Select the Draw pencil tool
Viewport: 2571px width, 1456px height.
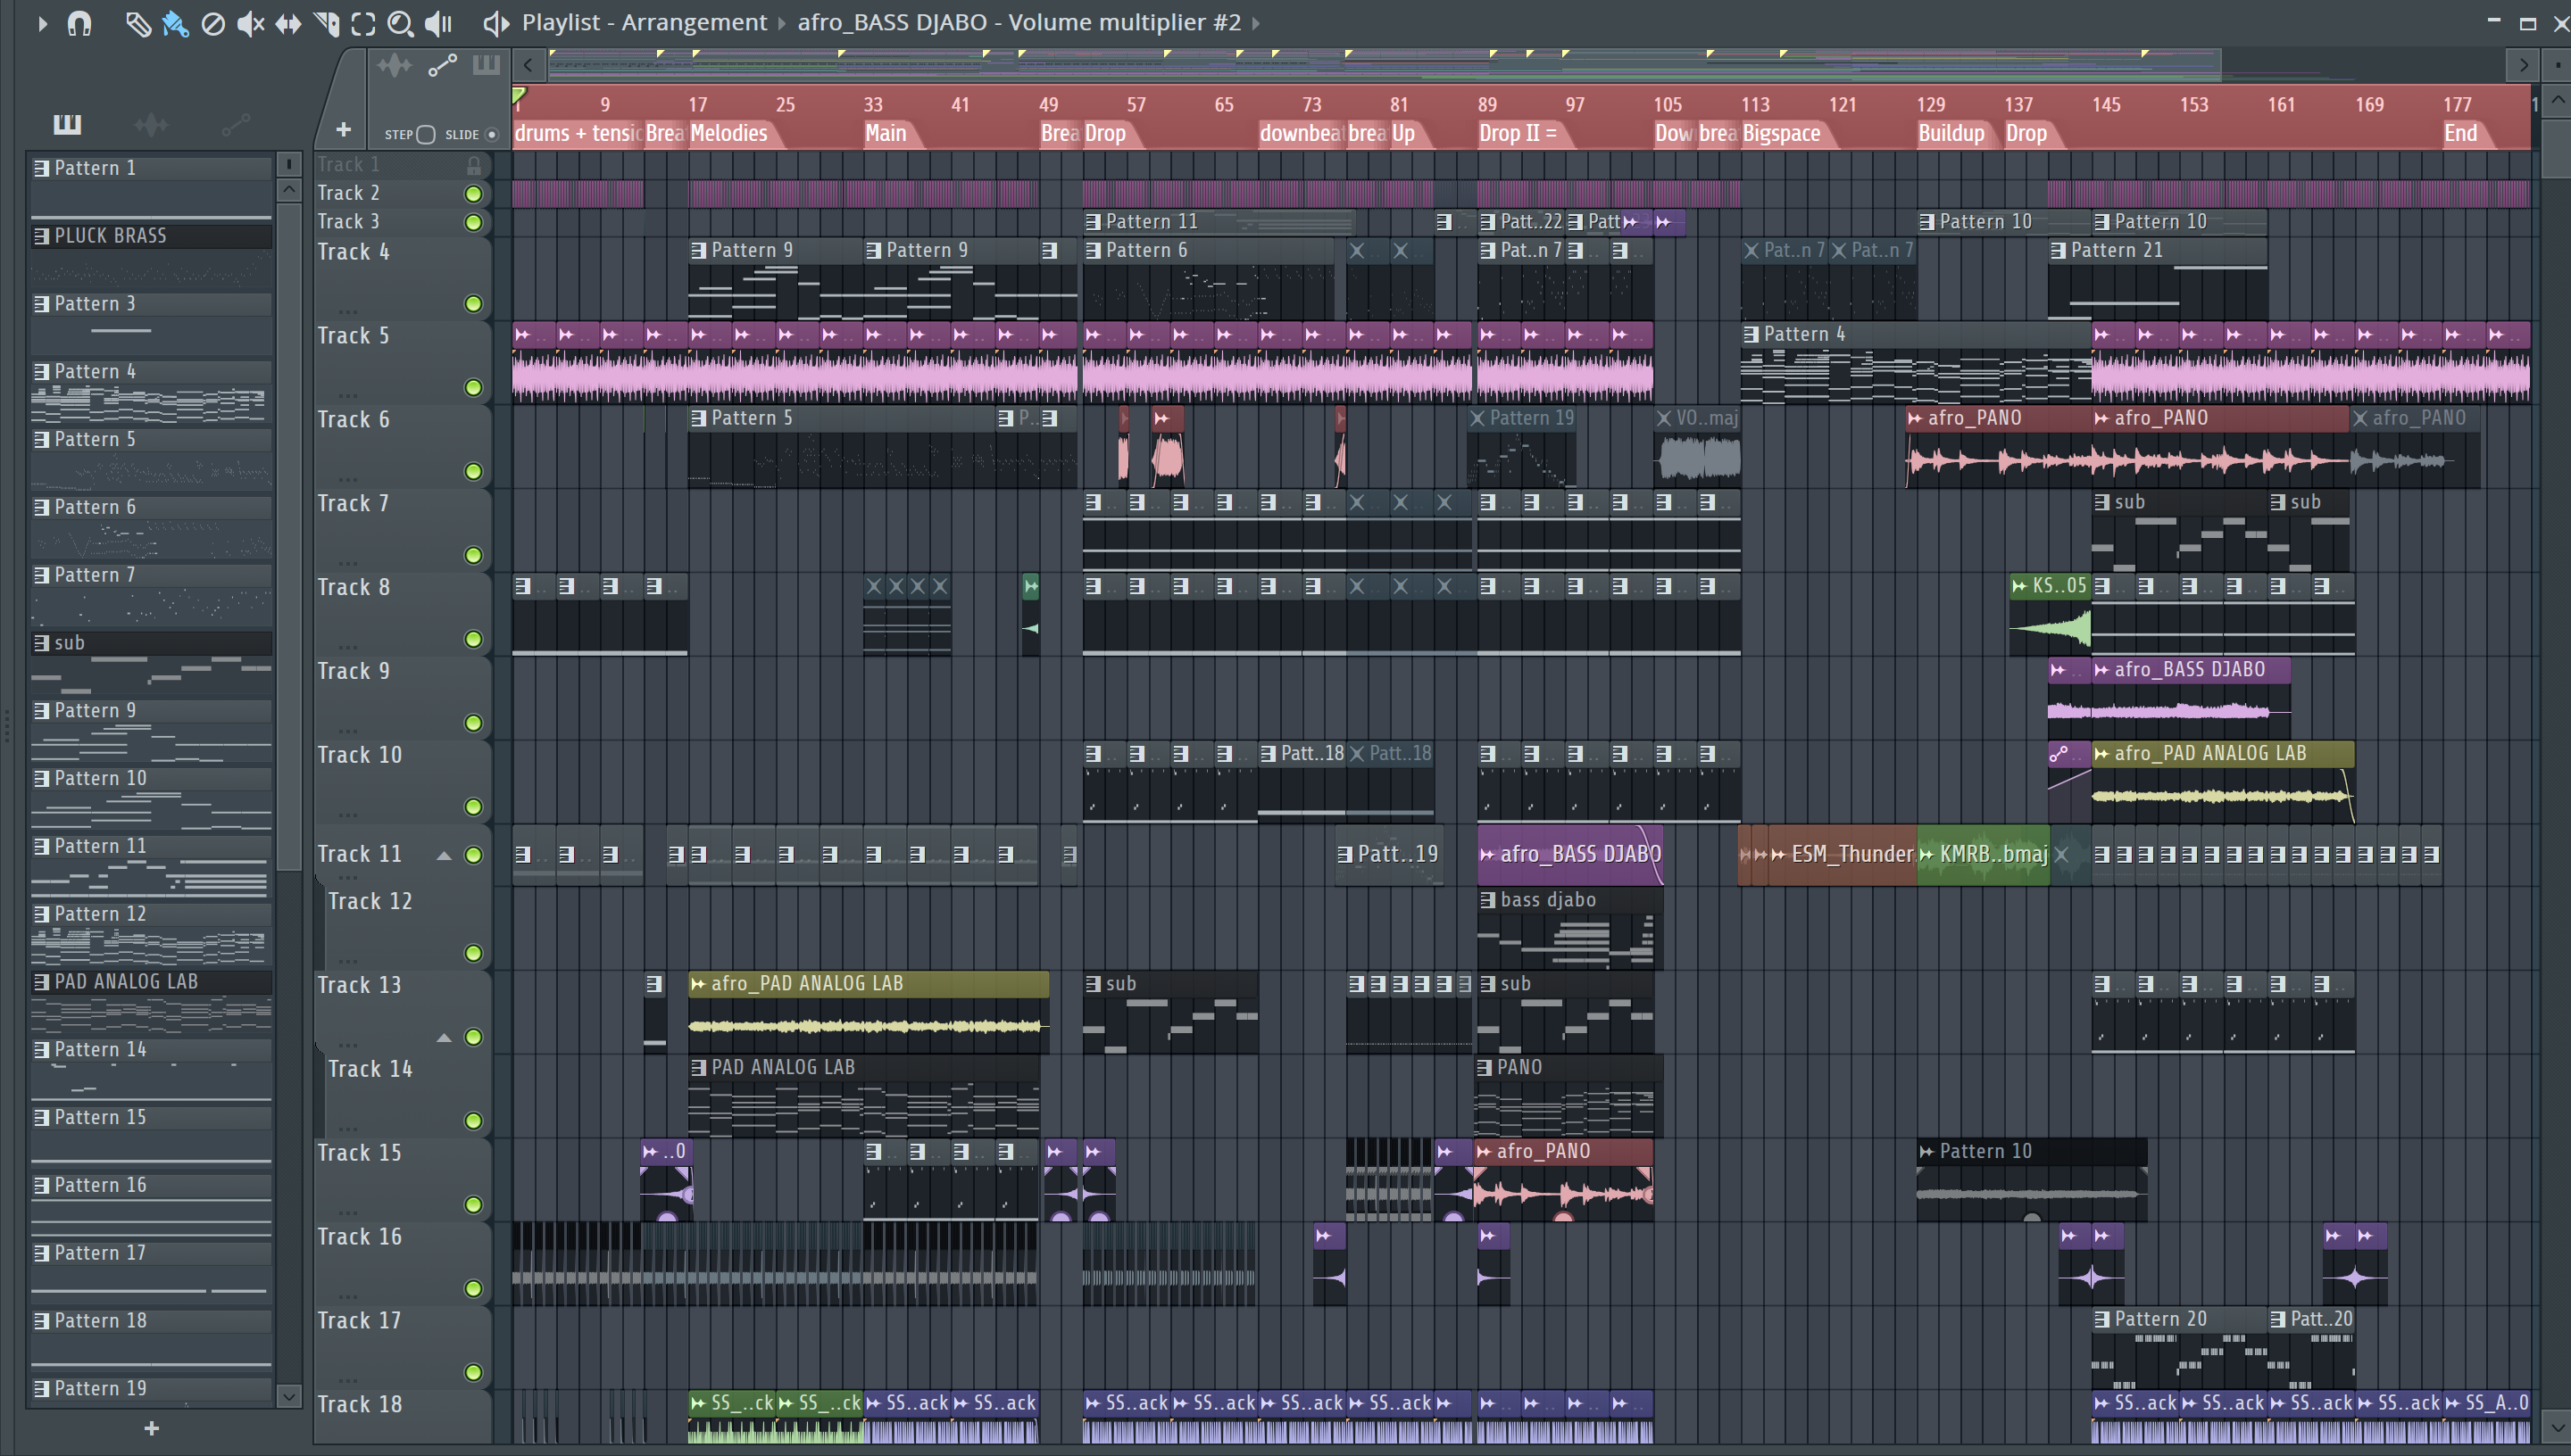point(137,23)
